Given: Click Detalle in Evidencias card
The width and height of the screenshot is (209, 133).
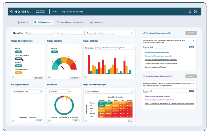Looking at the screenshot, I should point(76,121).
